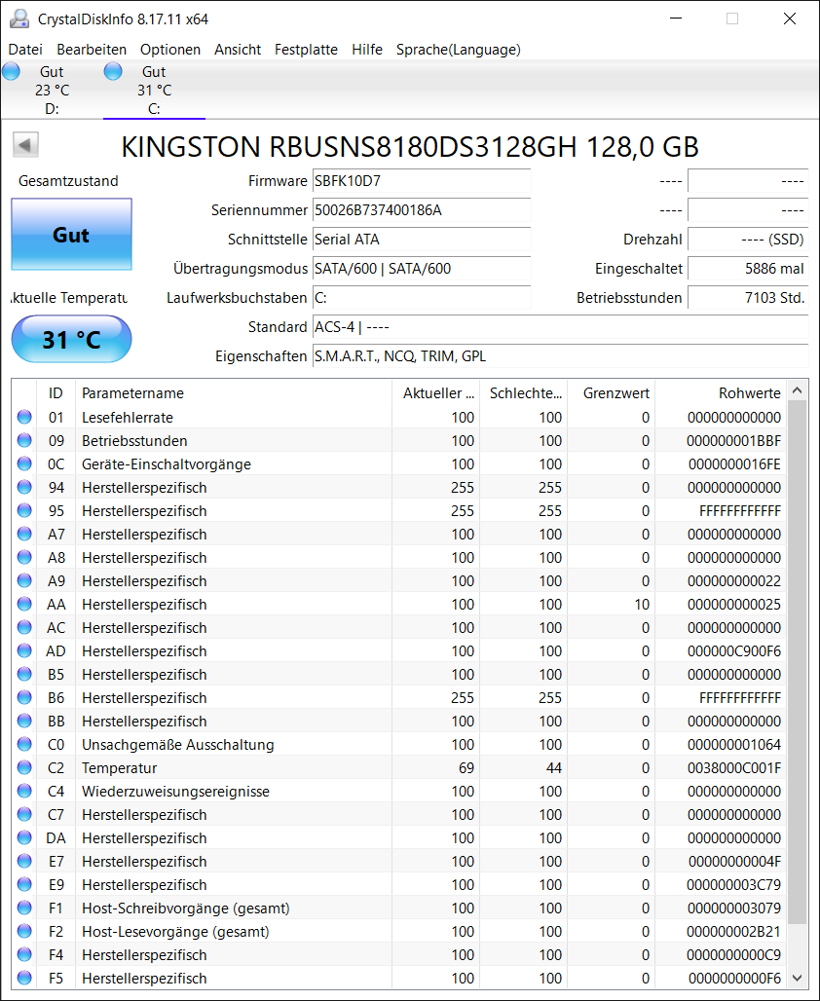Click the Firmware field SBFK10D7
This screenshot has width=820, height=1001.
point(422,181)
